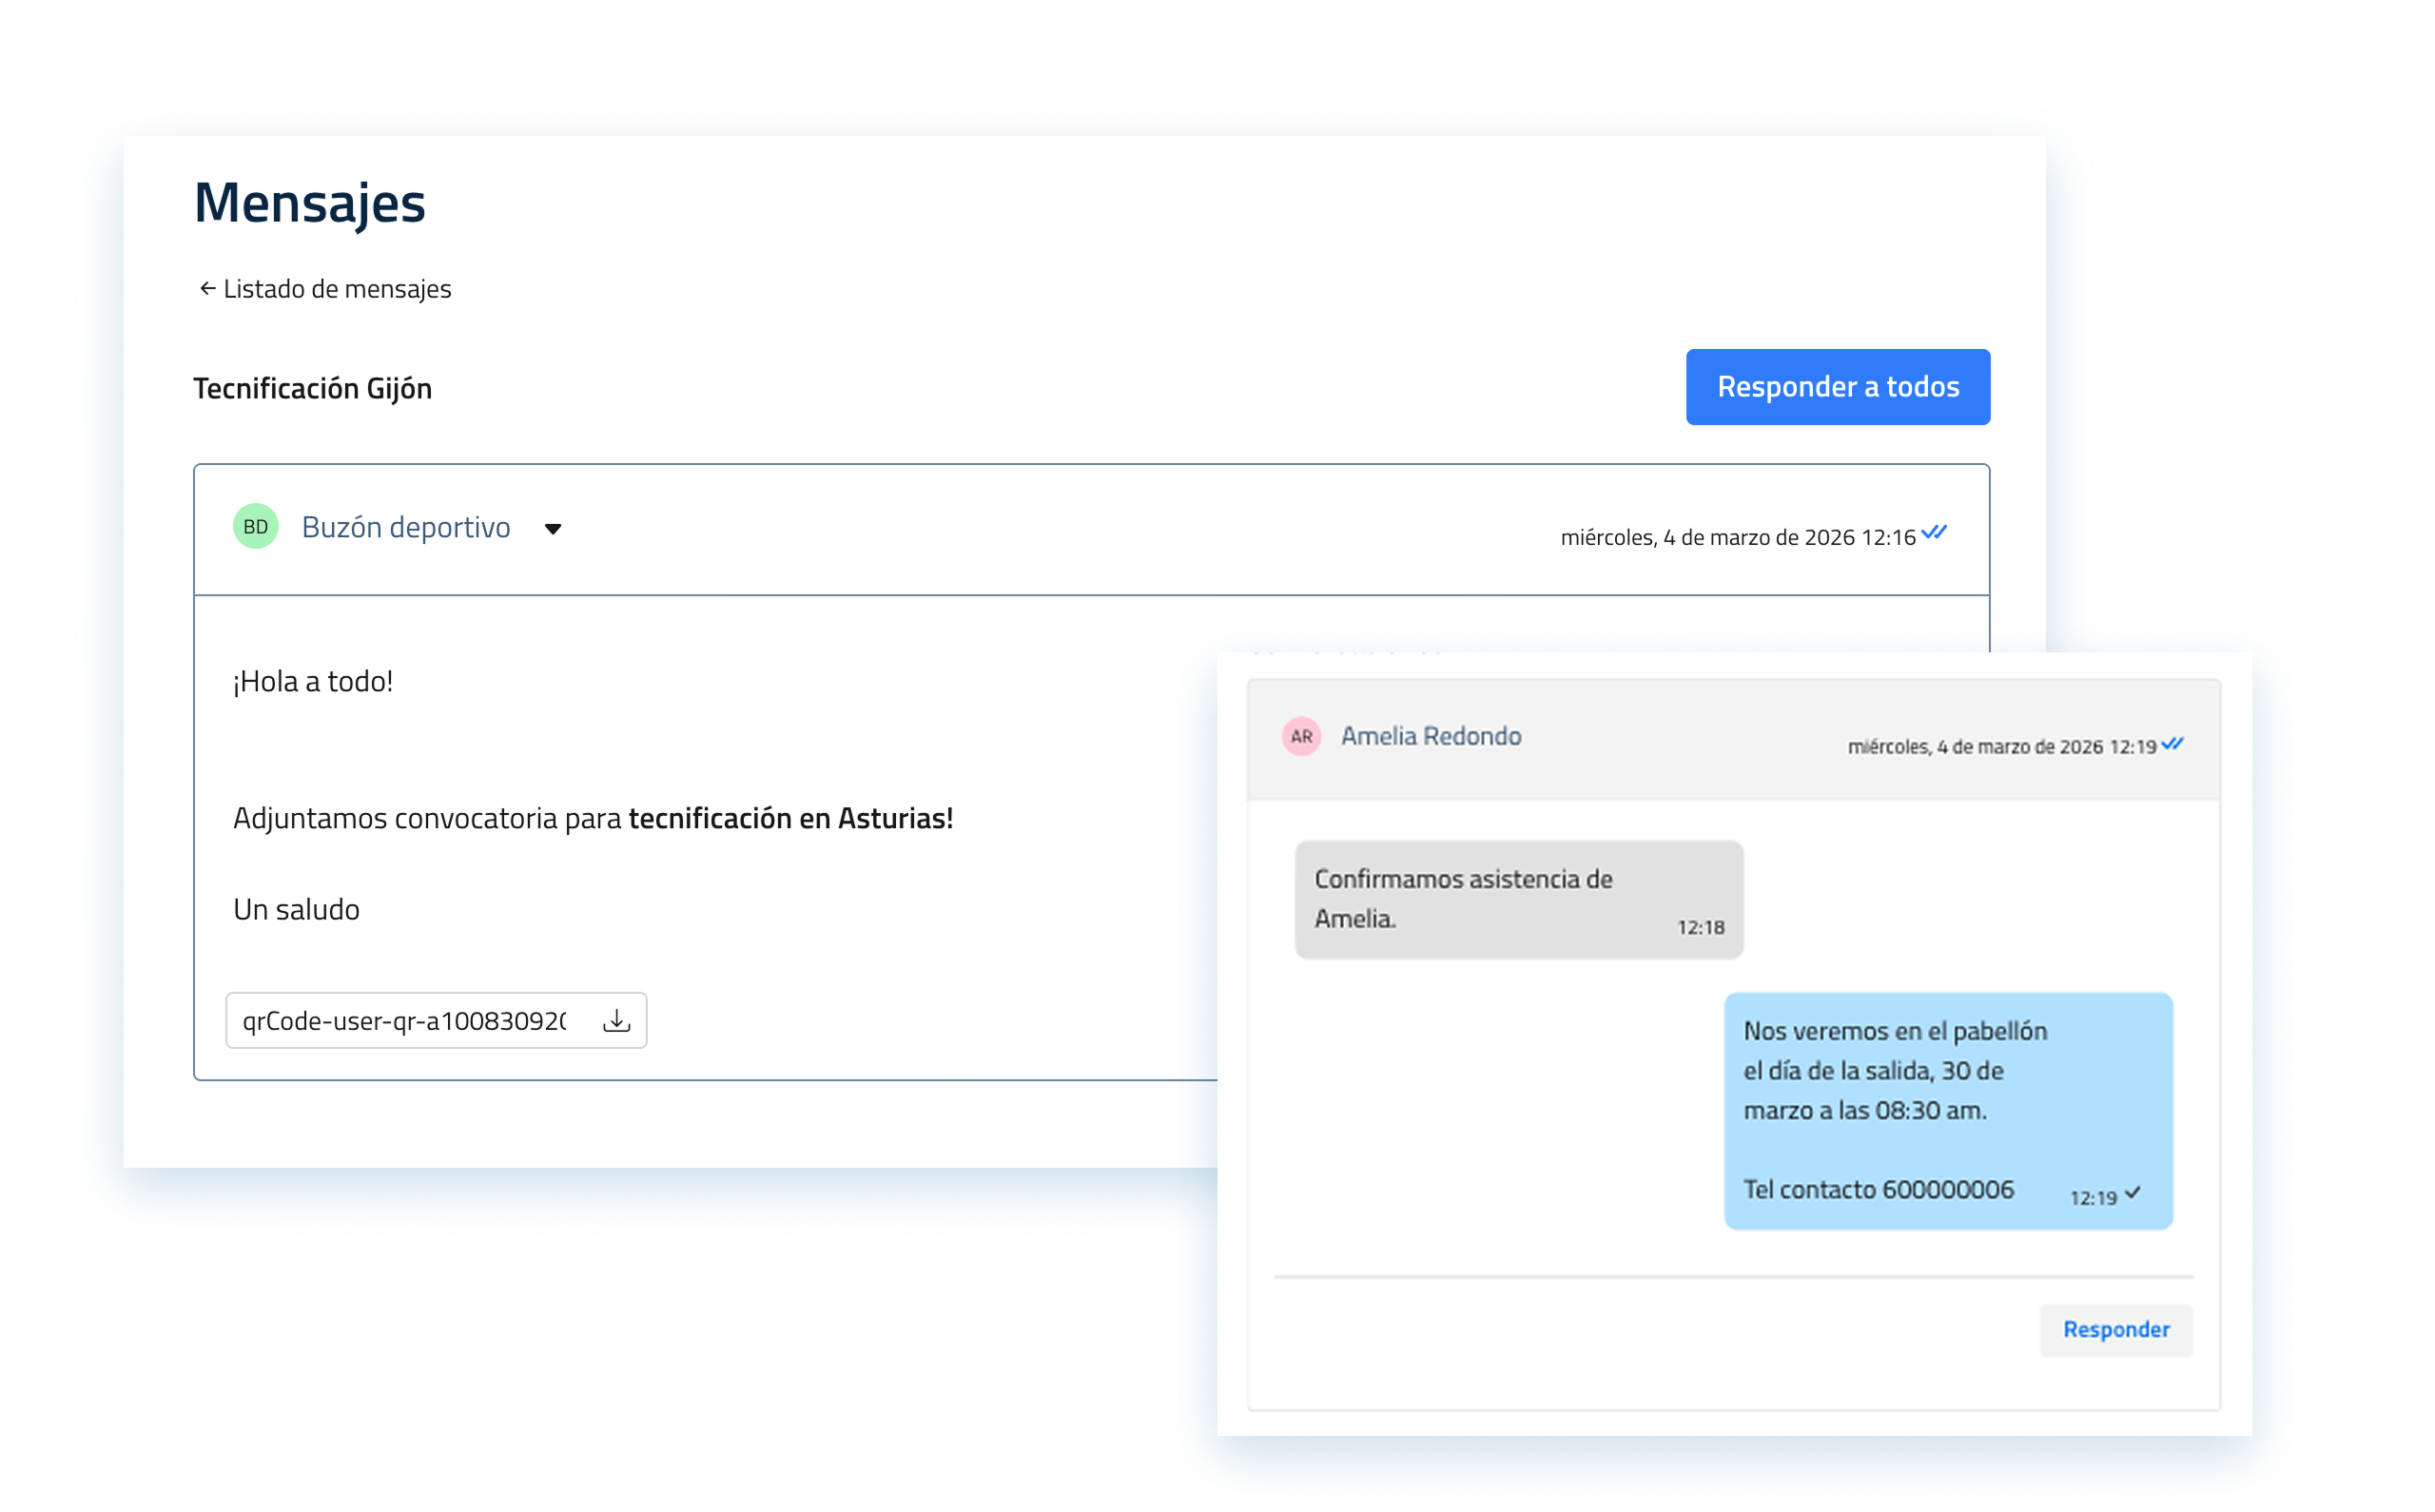Click the Mensajes page heading
Screen dimensions: 2435x1512
(310, 202)
